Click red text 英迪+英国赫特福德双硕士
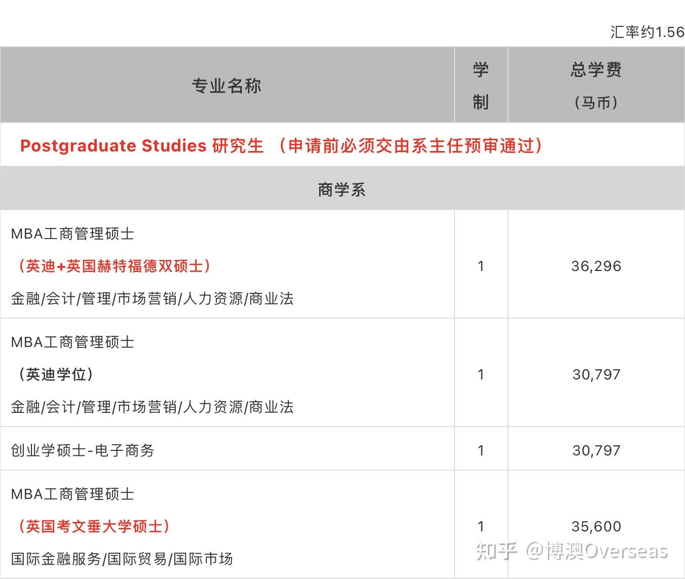This screenshot has height=579, width=685. (x=114, y=266)
